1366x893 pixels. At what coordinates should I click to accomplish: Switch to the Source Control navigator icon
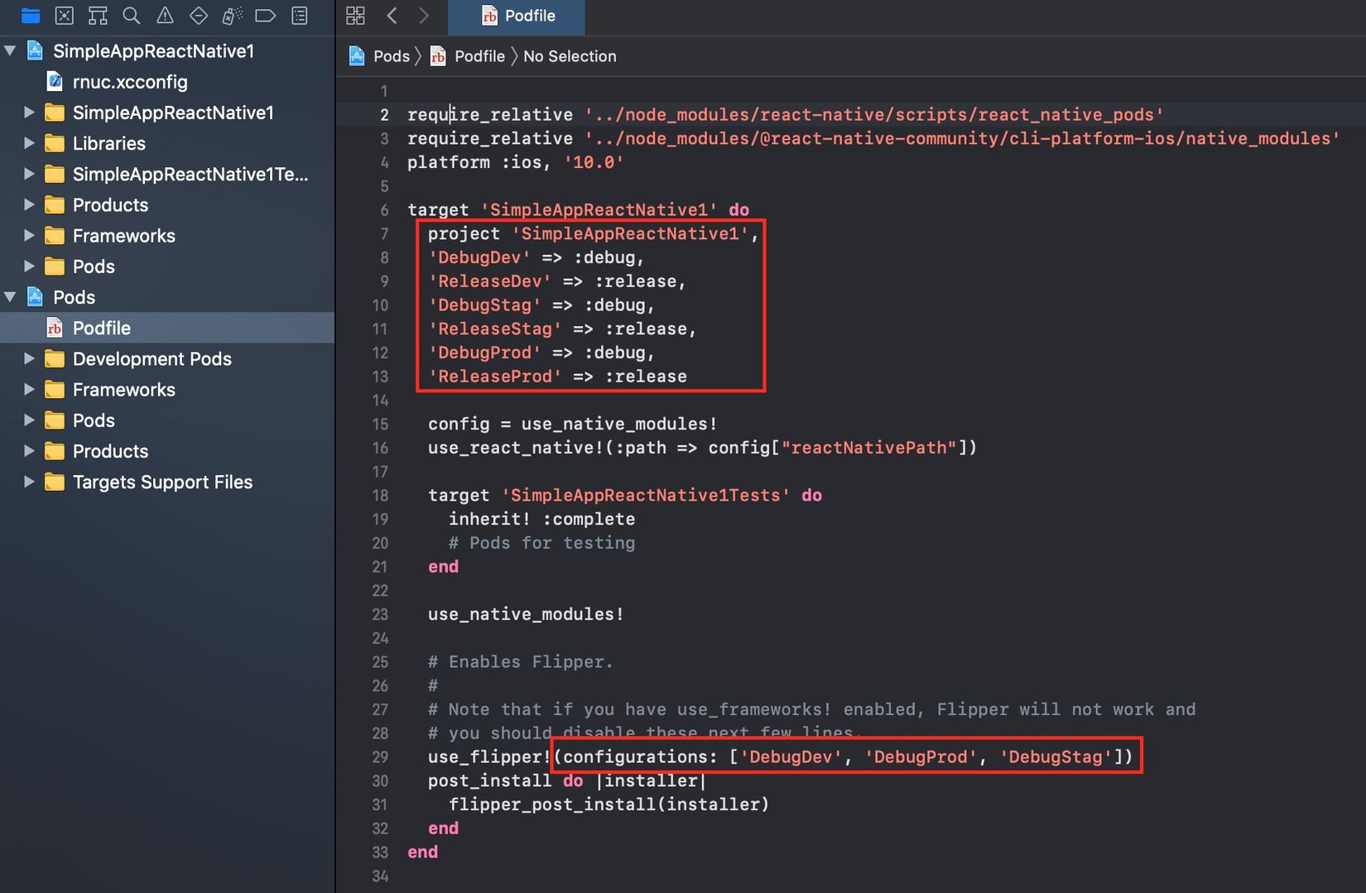point(64,15)
